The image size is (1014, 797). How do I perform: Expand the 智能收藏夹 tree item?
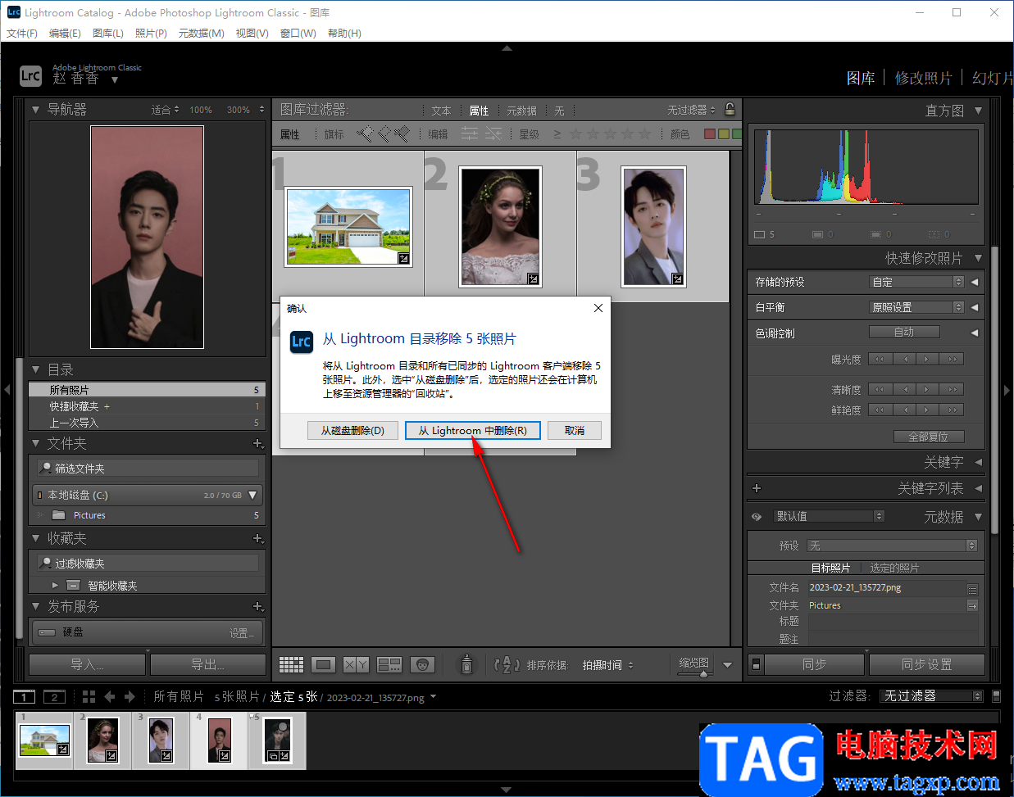55,586
